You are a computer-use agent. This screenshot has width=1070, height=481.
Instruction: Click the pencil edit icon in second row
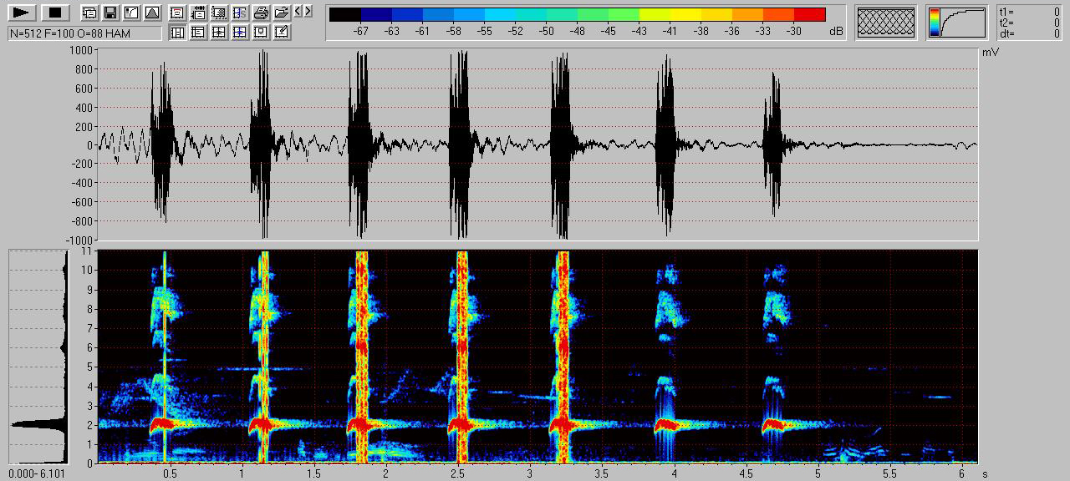(x=282, y=33)
